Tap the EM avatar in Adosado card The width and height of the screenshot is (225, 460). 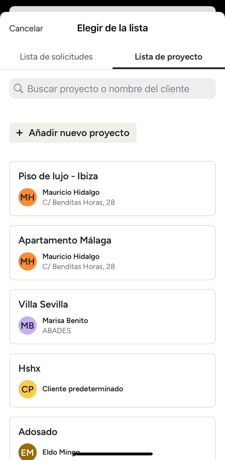point(27,452)
